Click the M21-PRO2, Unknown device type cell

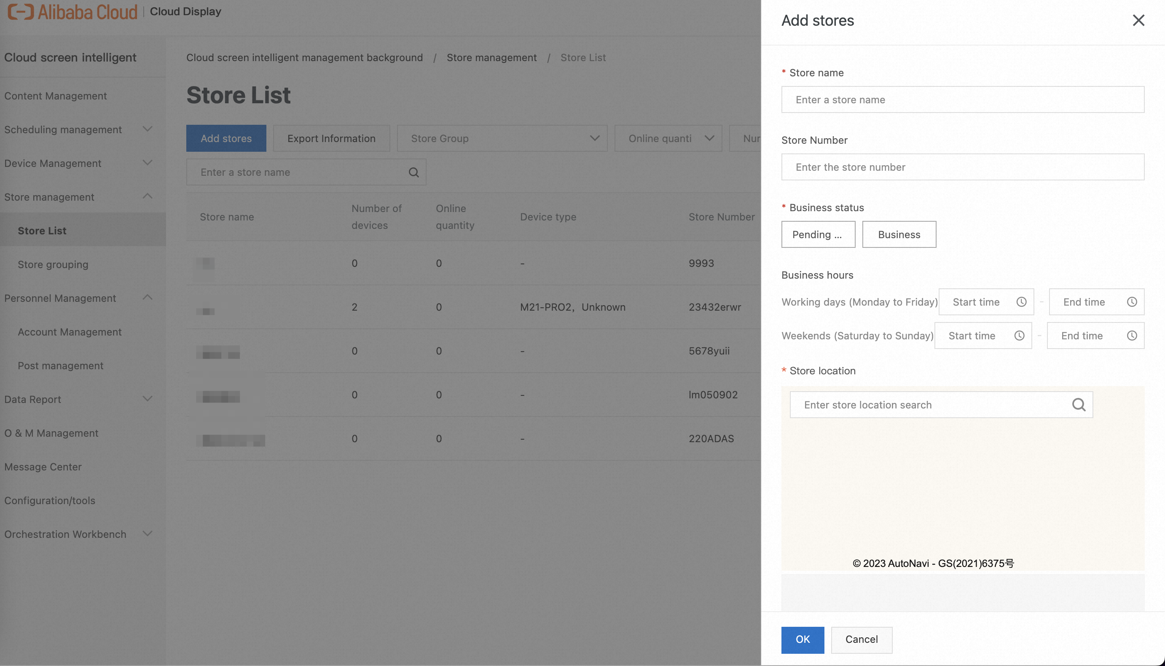[573, 307]
